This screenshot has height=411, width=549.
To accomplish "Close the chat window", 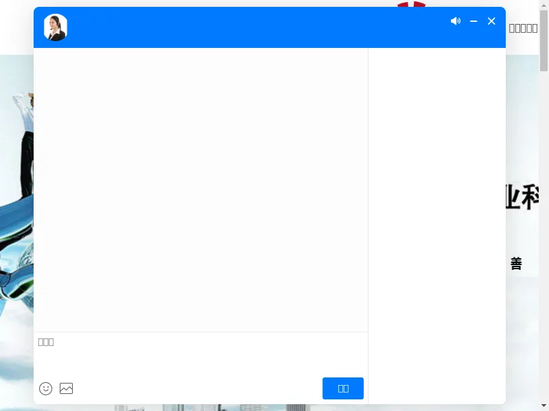I will pos(491,21).
